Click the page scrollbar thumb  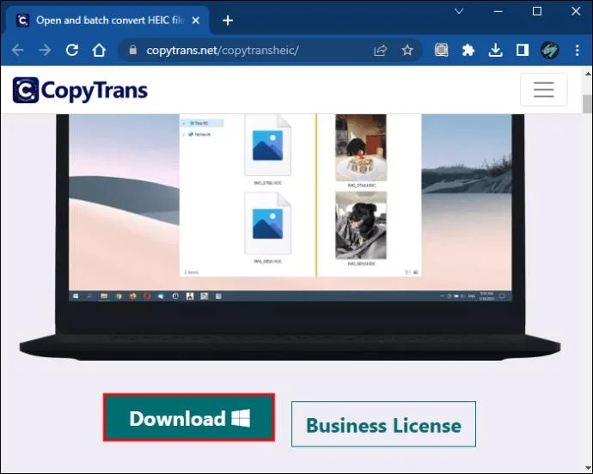coord(587,104)
